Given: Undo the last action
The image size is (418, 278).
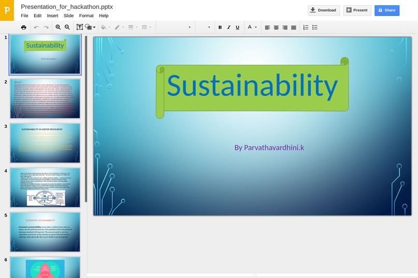Looking at the screenshot, I should point(36,27).
